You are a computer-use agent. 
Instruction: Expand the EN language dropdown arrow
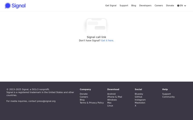point(185,6)
